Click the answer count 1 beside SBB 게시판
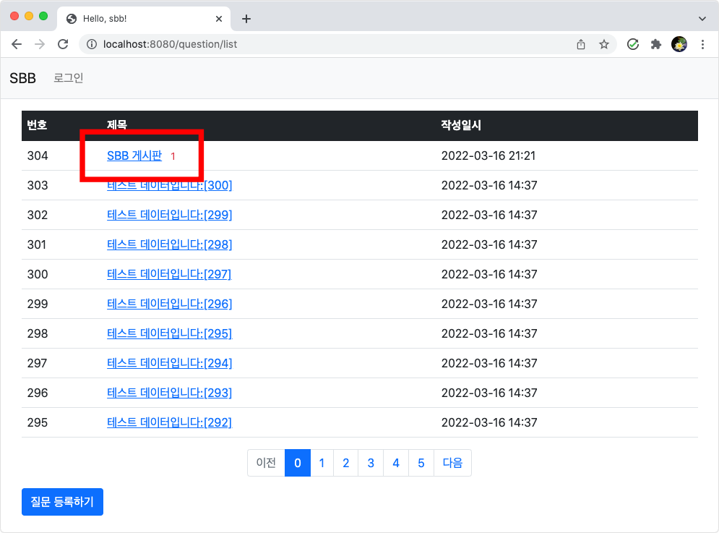The image size is (719, 533). 173,156
